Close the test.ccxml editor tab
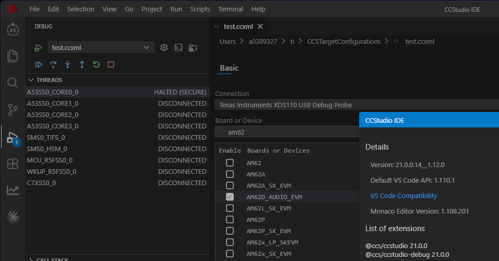 pyautogui.click(x=260, y=26)
